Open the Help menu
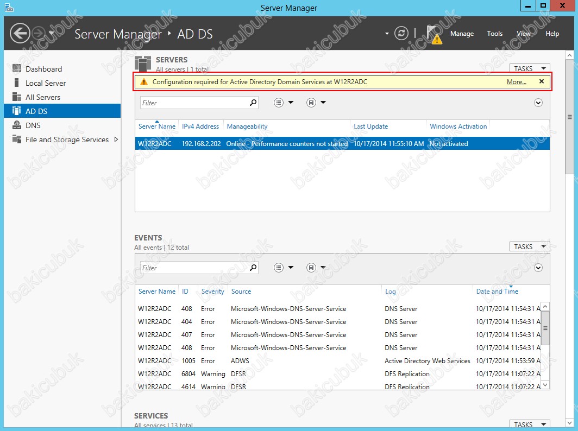This screenshot has width=578, height=431. (x=552, y=34)
